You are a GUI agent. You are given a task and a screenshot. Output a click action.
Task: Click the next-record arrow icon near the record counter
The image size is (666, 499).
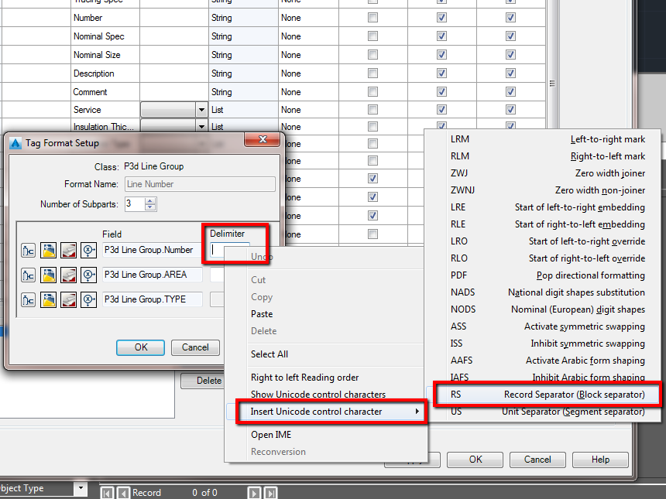click(x=254, y=492)
